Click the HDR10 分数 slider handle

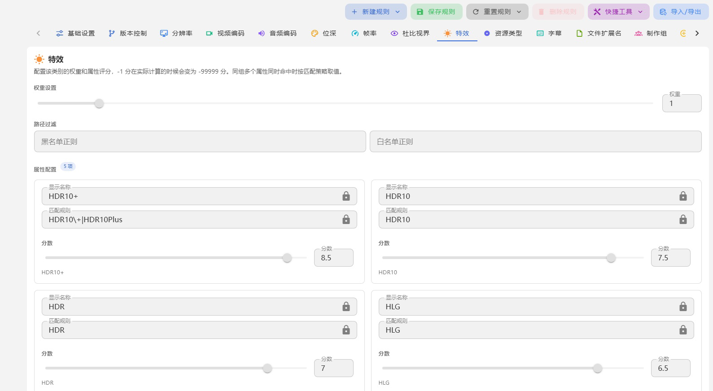[611, 258]
